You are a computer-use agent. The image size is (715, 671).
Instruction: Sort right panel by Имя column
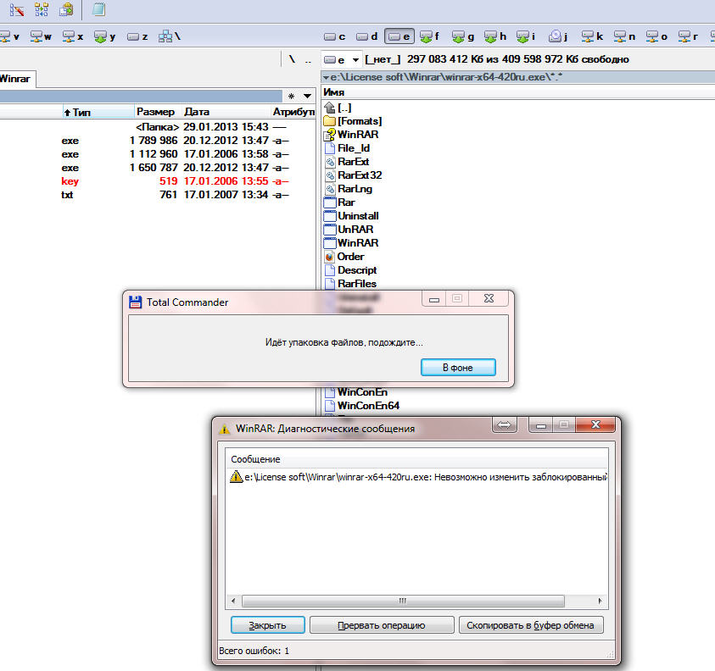click(x=517, y=92)
